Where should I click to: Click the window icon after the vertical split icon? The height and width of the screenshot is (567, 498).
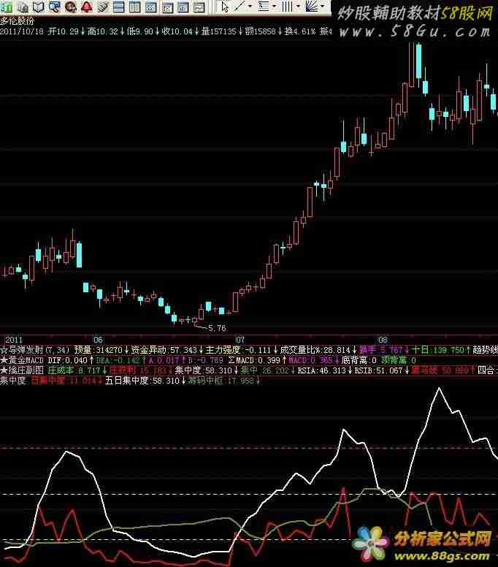pyautogui.click(x=150, y=7)
